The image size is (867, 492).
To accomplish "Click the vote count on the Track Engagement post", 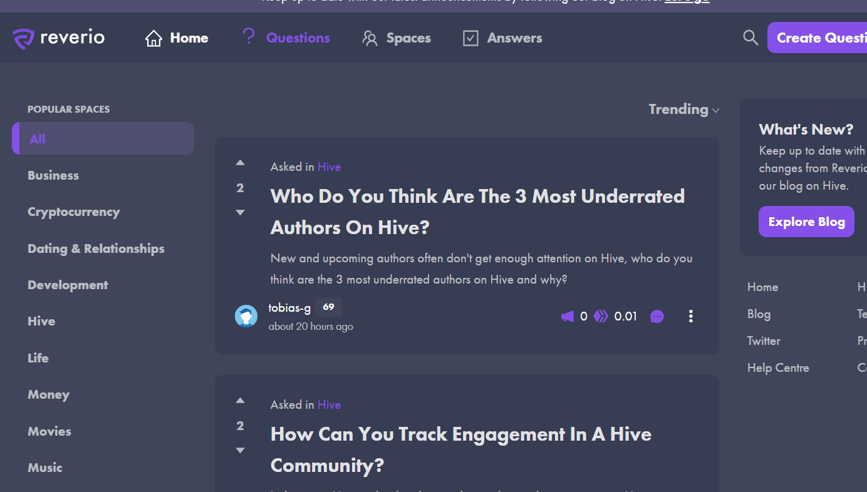I will pyautogui.click(x=240, y=426).
